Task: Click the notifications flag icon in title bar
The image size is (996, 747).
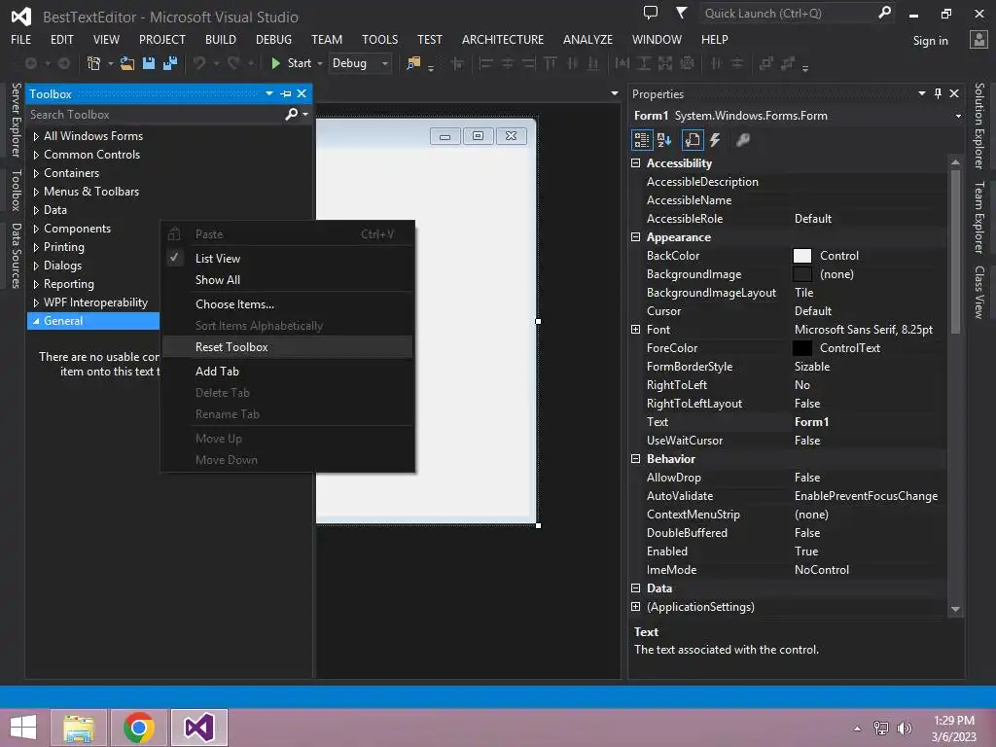Action: [681, 13]
